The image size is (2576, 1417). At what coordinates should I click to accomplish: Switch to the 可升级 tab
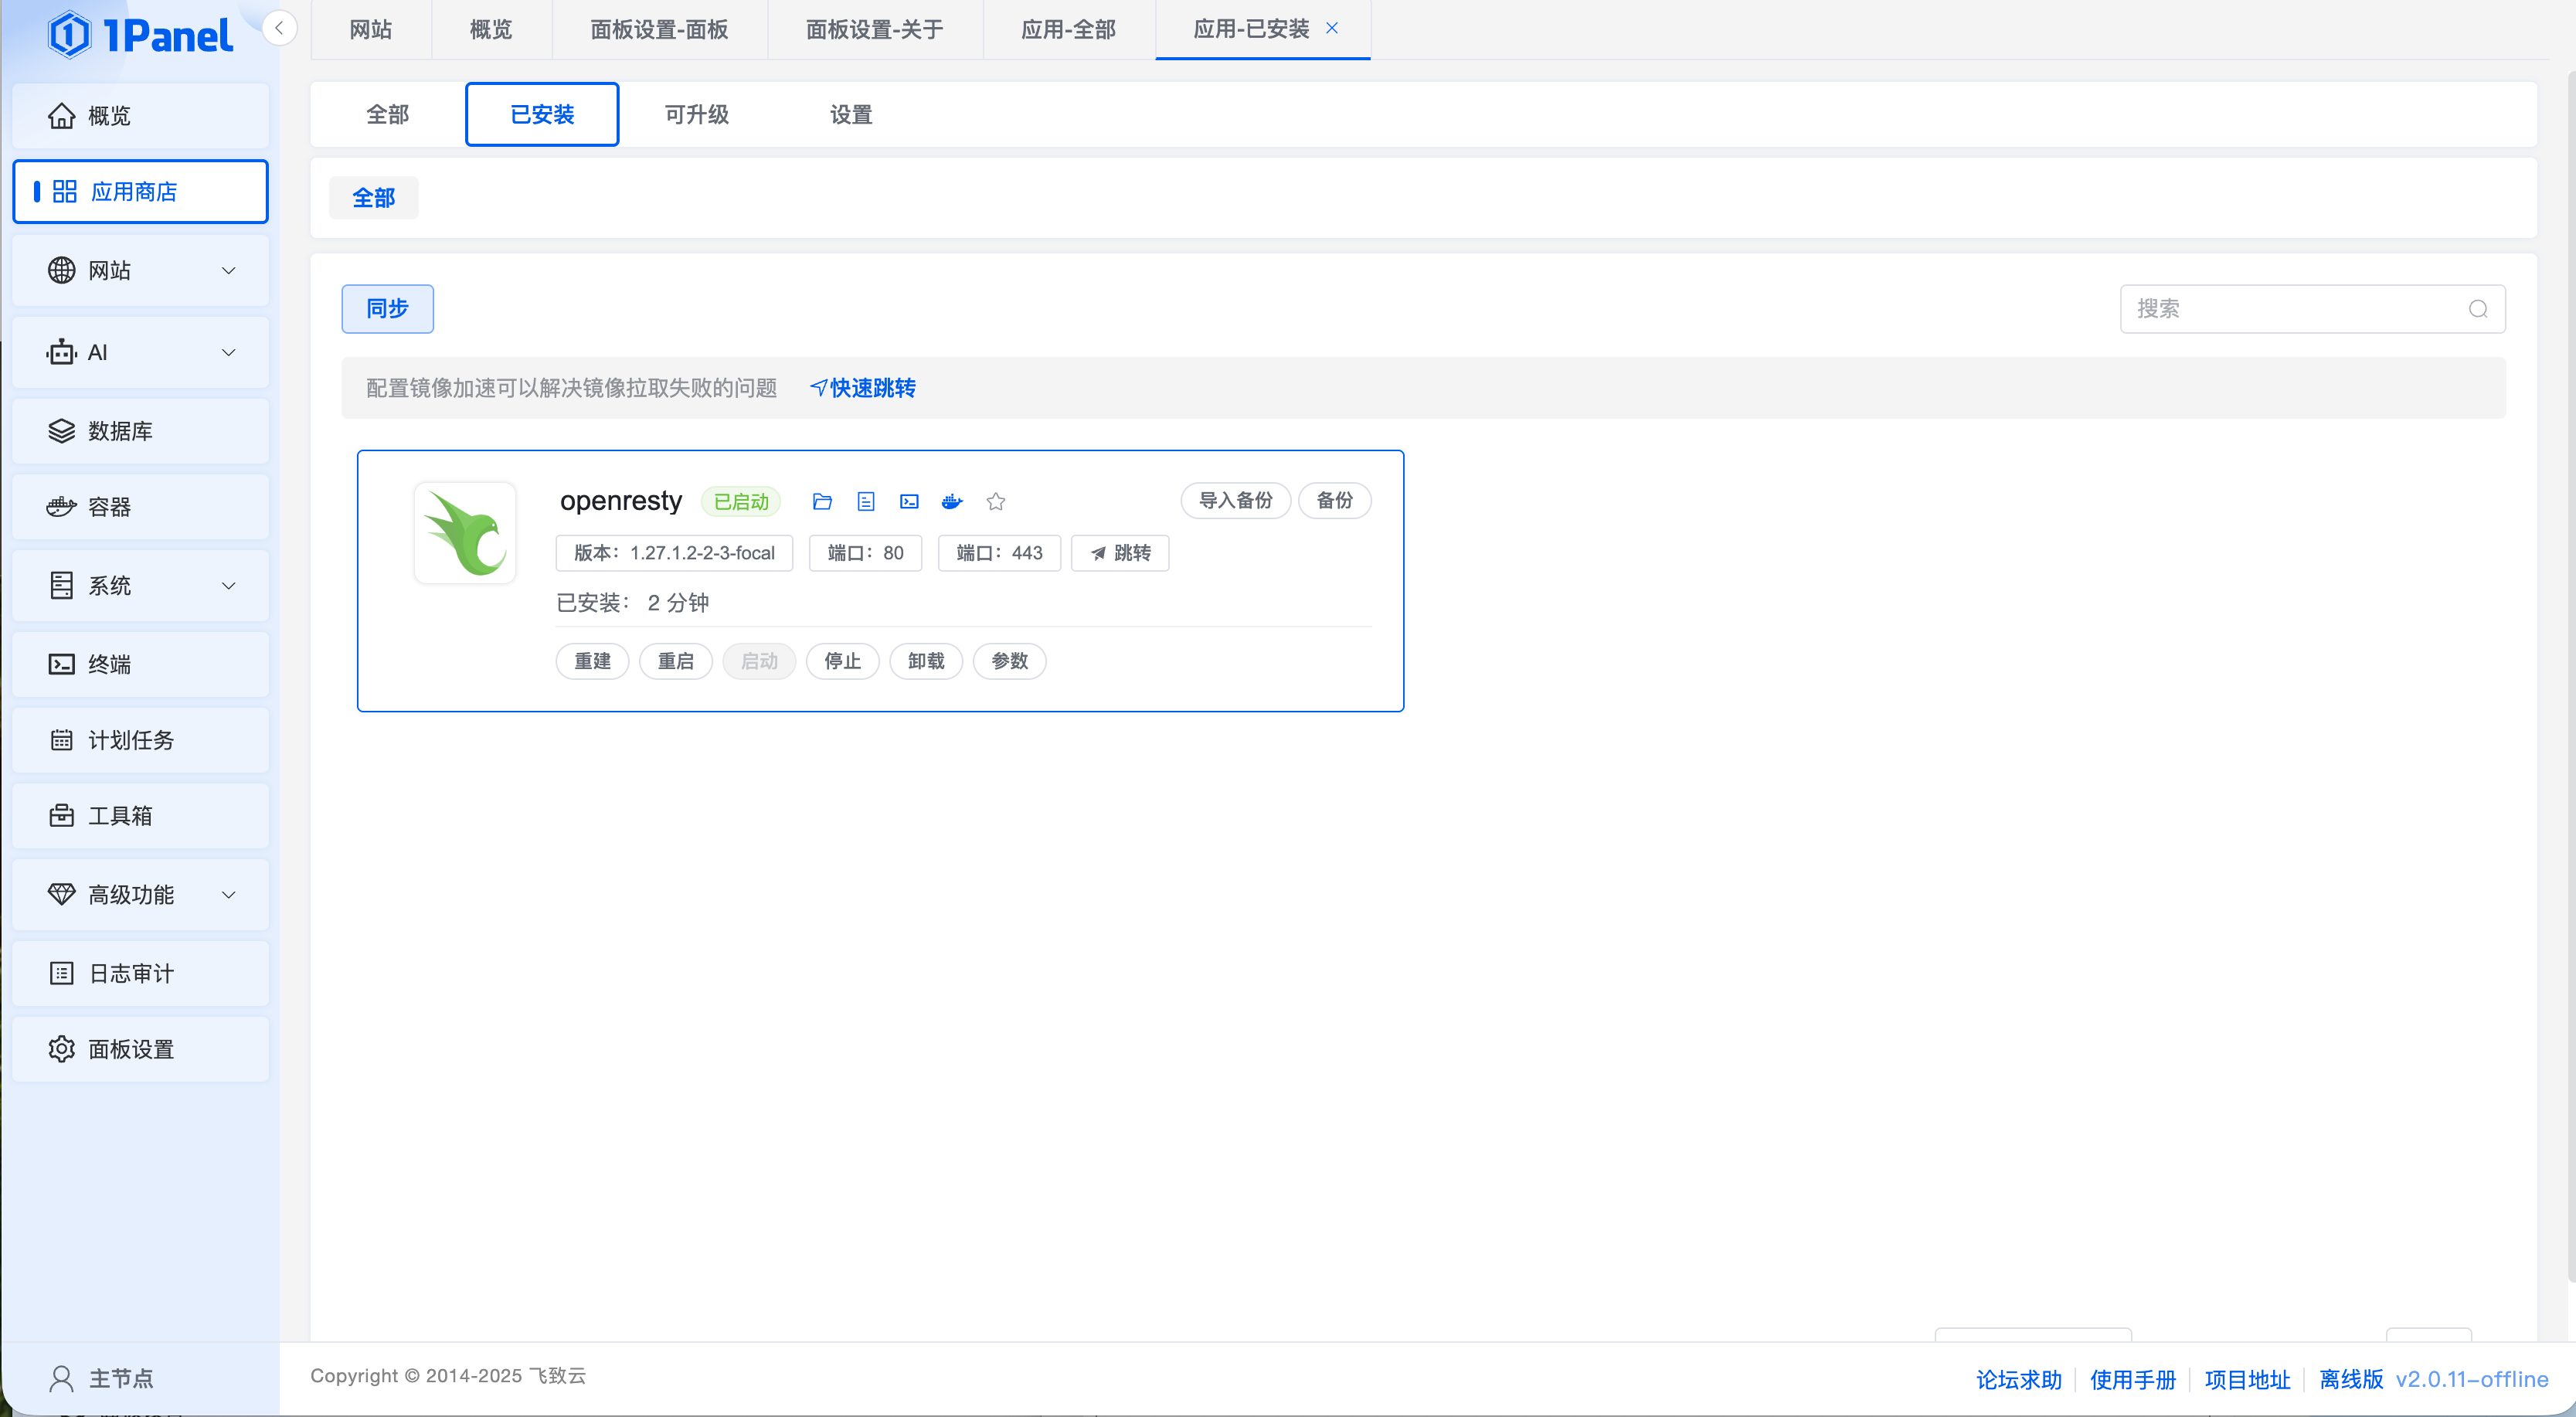pyautogui.click(x=696, y=115)
